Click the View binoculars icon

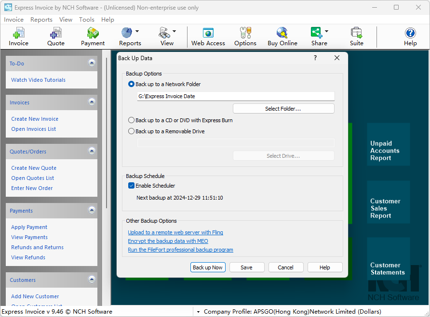pyautogui.click(x=164, y=33)
